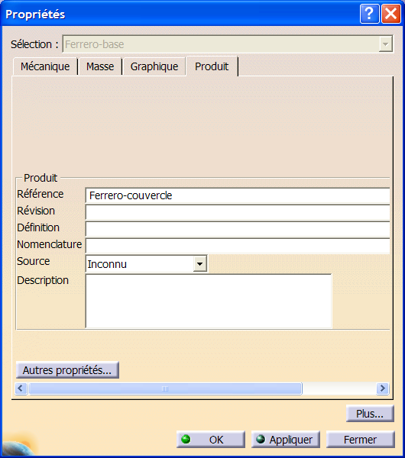405x458 pixels.
Task: Focus the Nomenclature input field
Action: [238, 246]
